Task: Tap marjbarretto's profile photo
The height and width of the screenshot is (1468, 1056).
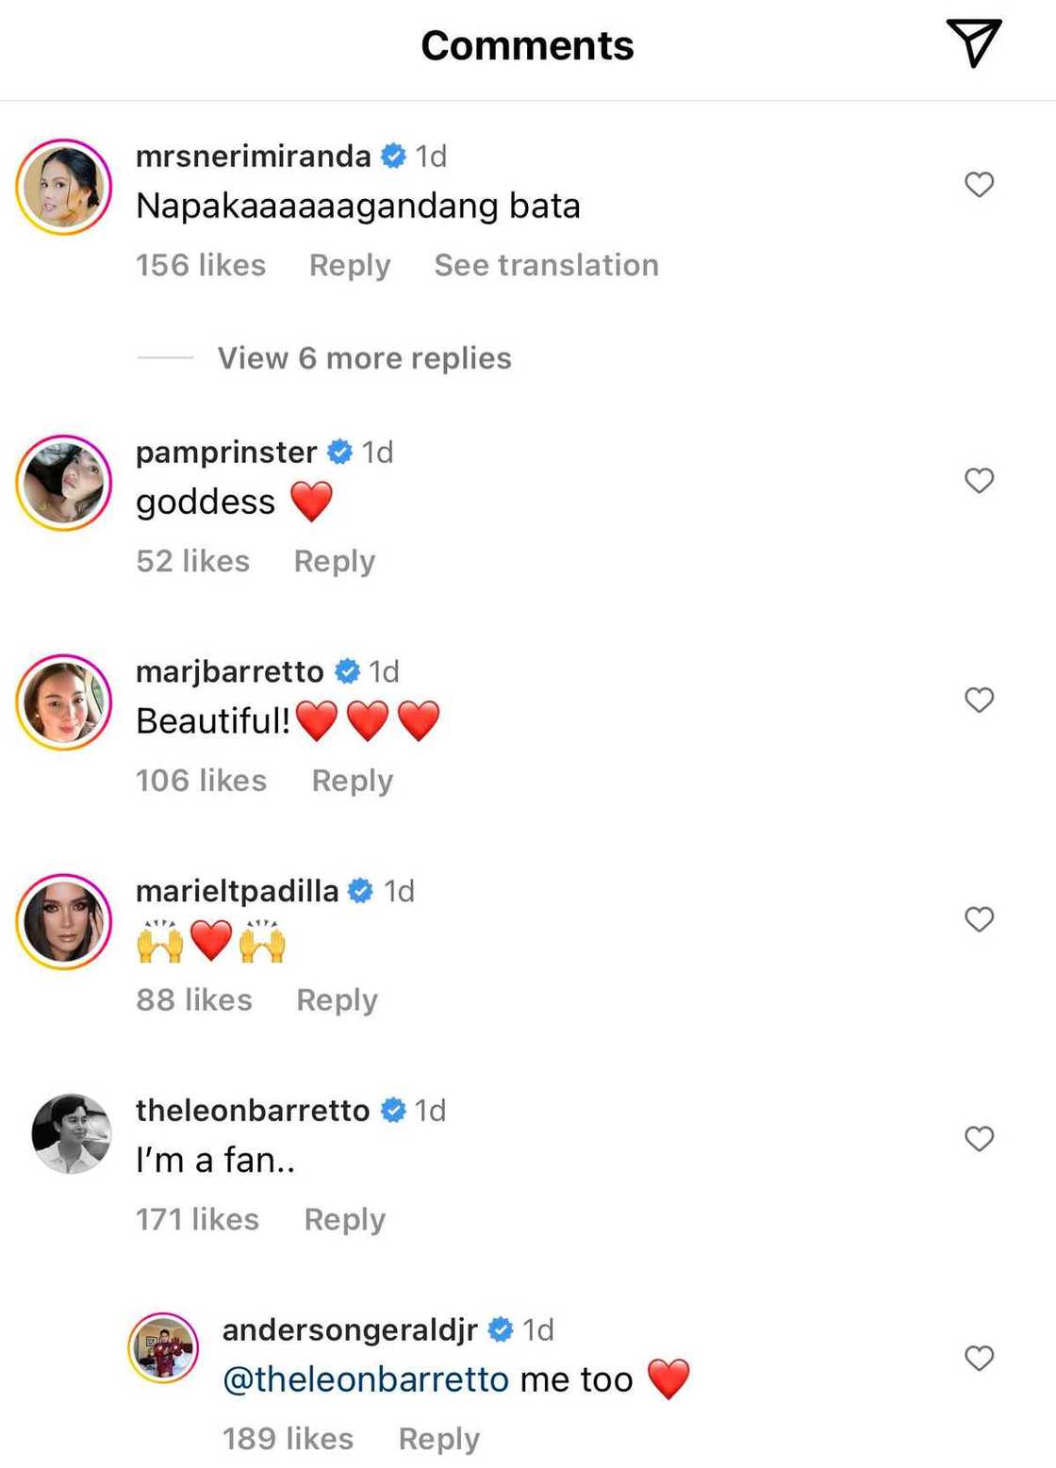Action: (x=64, y=702)
